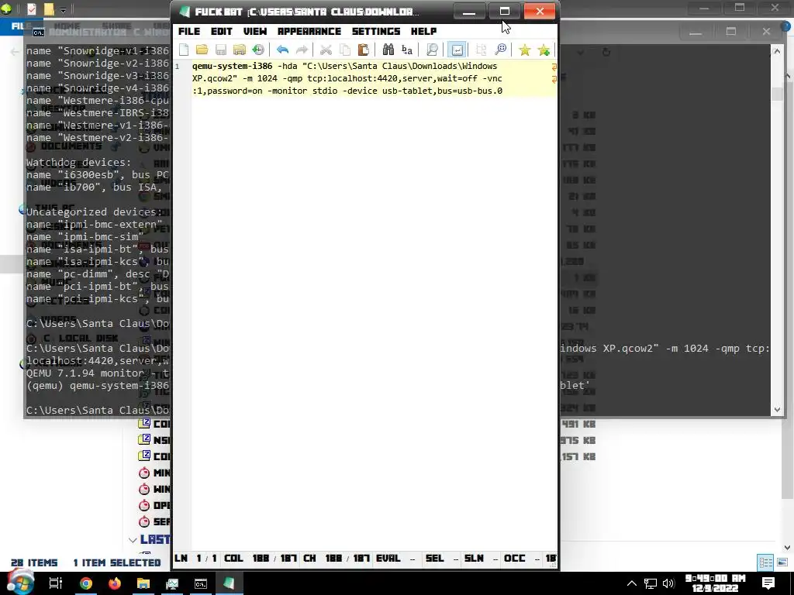Click the volume speaker tray icon
This screenshot has width=794, height=595.
[668, 583]
